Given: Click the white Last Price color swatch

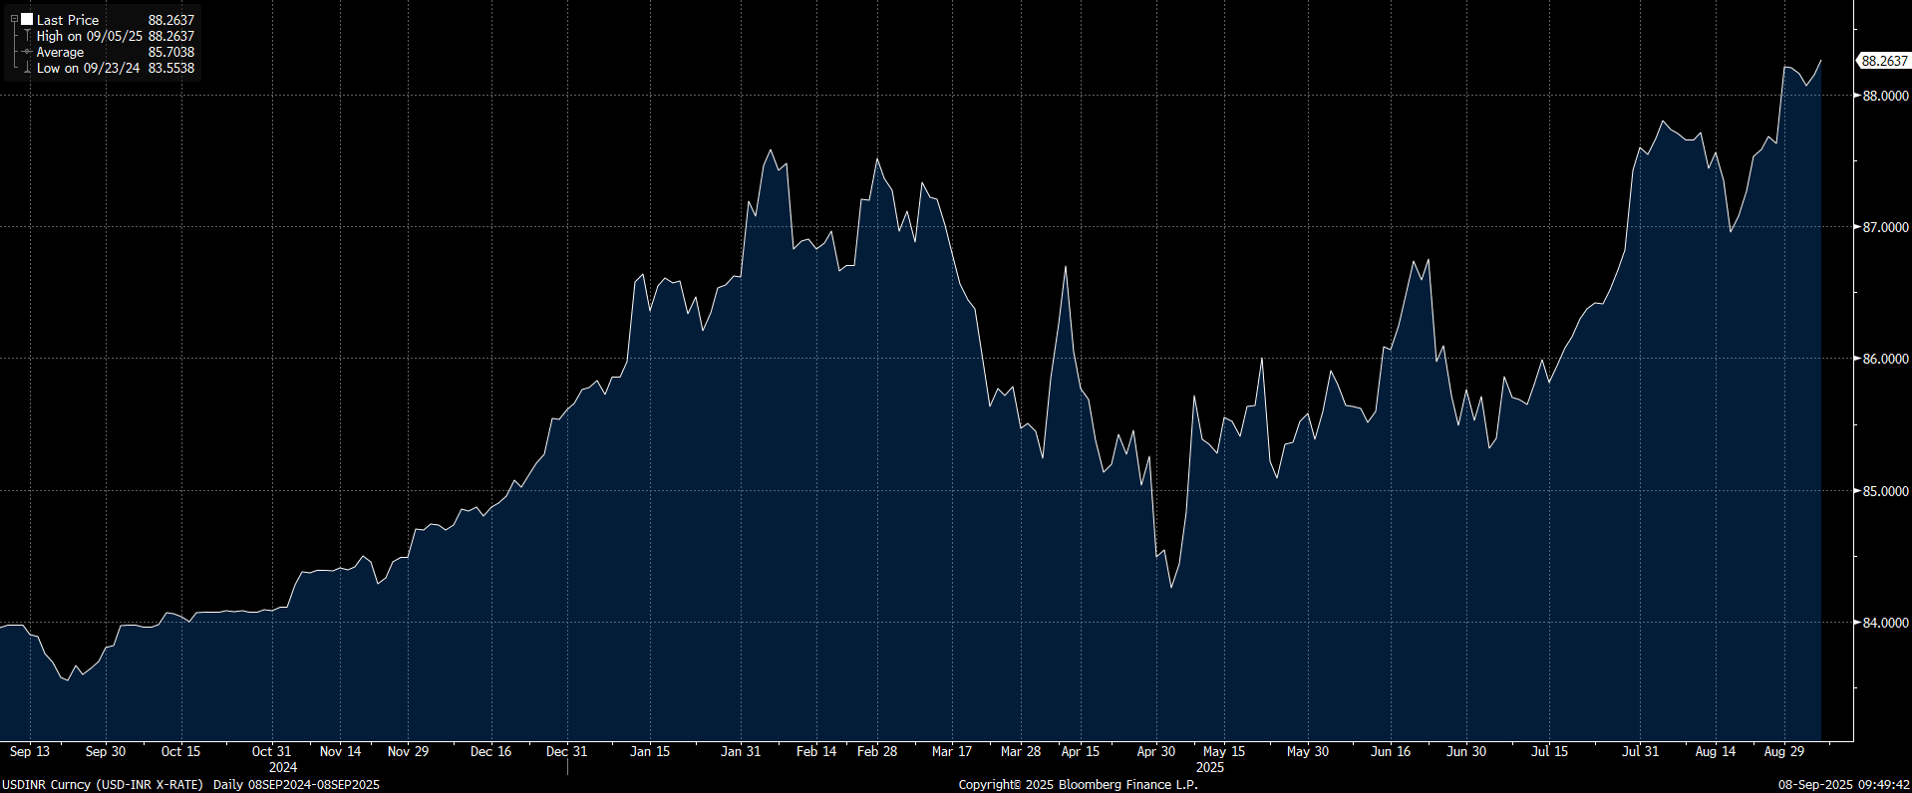Looking at the screenshot, I should (x=27, y=19).
